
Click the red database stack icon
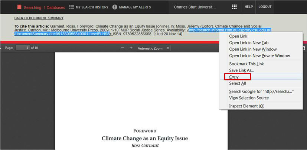(x=19, y=7)
